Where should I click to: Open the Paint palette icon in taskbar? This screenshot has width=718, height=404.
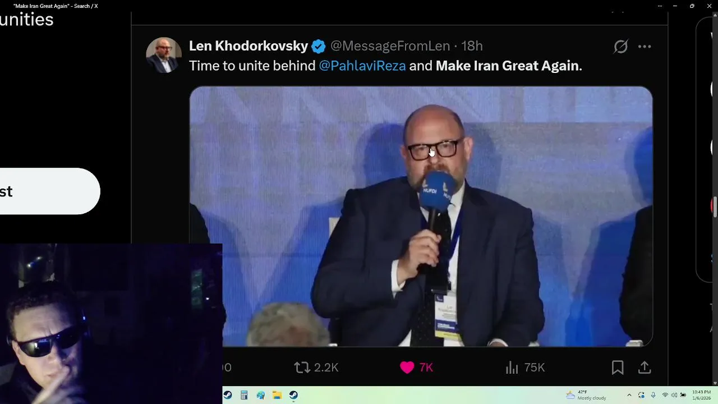pos(261,395)
